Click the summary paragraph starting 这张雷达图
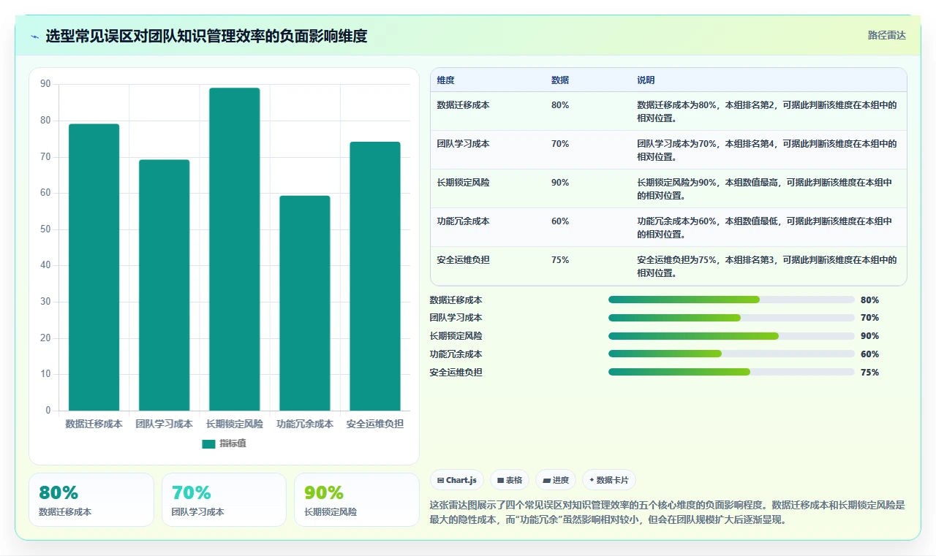This screenshot has height=556, width=936. (x=668, y=512)
